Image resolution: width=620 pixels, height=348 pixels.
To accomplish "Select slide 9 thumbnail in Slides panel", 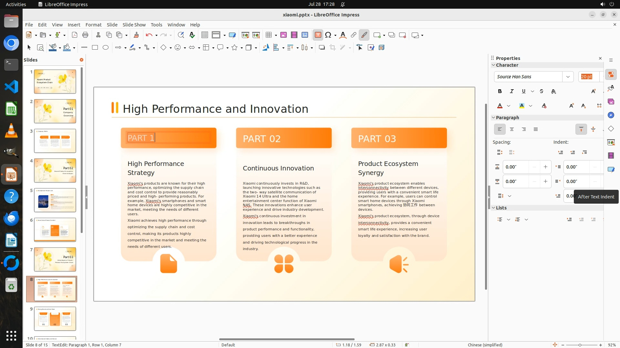I will pos(55,318).
